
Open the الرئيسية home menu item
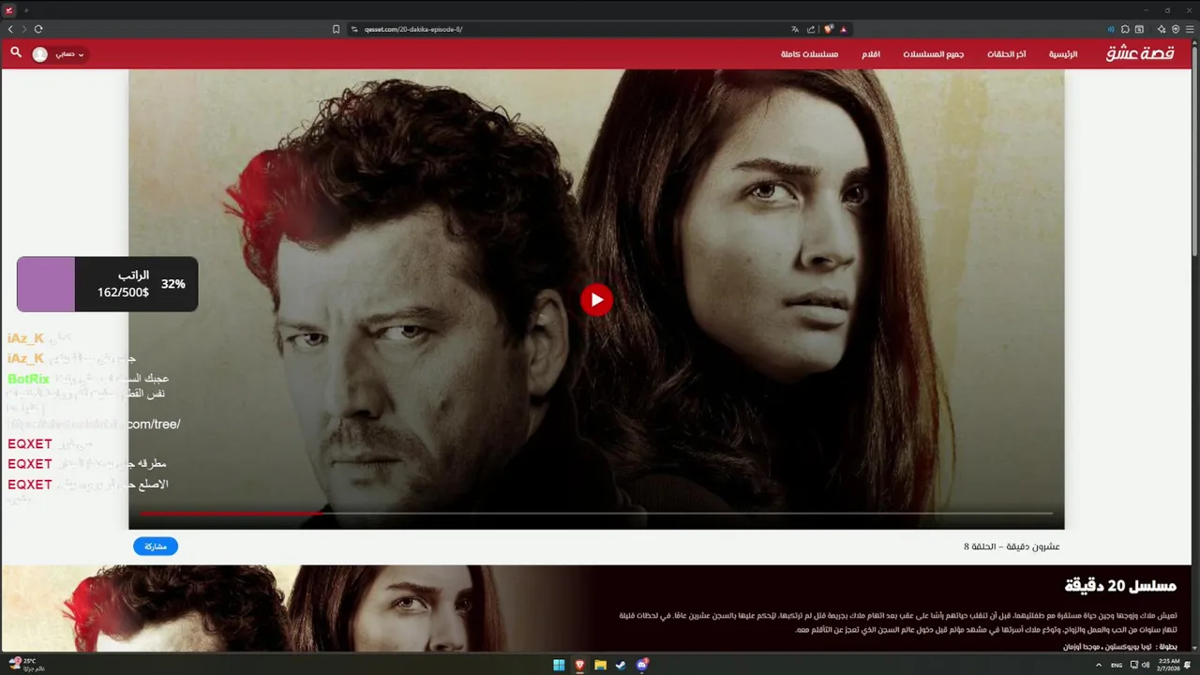click(1063, 54)
